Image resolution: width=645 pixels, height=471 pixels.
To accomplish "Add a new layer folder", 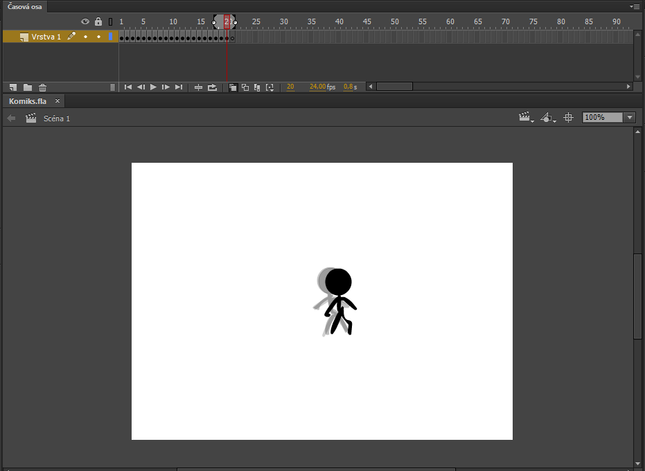I will tap(28, 87).
